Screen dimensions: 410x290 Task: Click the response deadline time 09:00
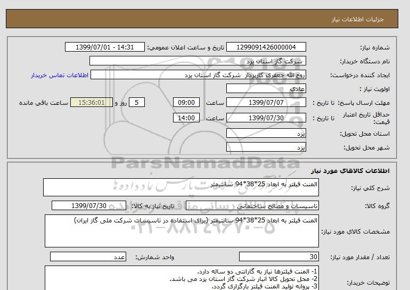(186, 102)
